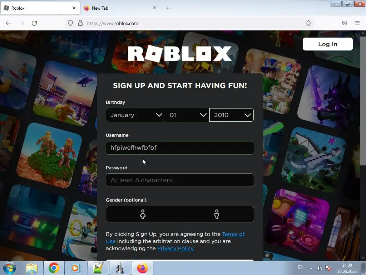
Task: Focus the Username field containing hfpiwefhwfbfbf
Action: coord(180,148)
